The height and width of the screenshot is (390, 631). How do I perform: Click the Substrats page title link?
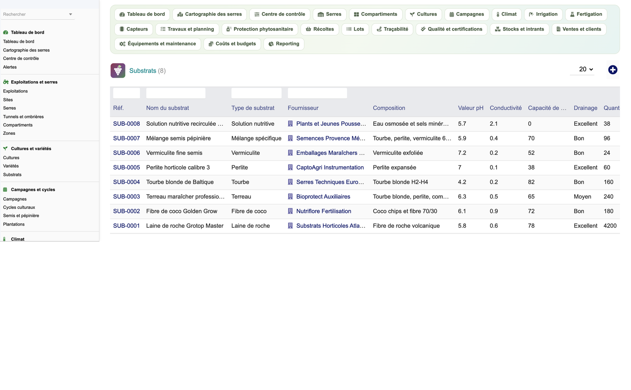(x=143, y=71)
